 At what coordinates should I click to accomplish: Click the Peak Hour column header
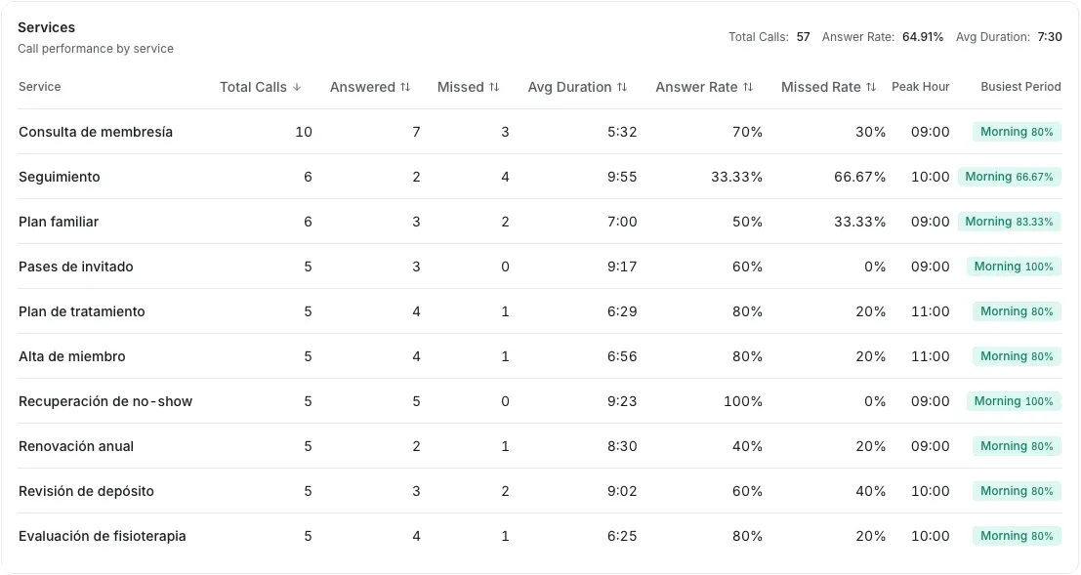(x=921, y=87)
